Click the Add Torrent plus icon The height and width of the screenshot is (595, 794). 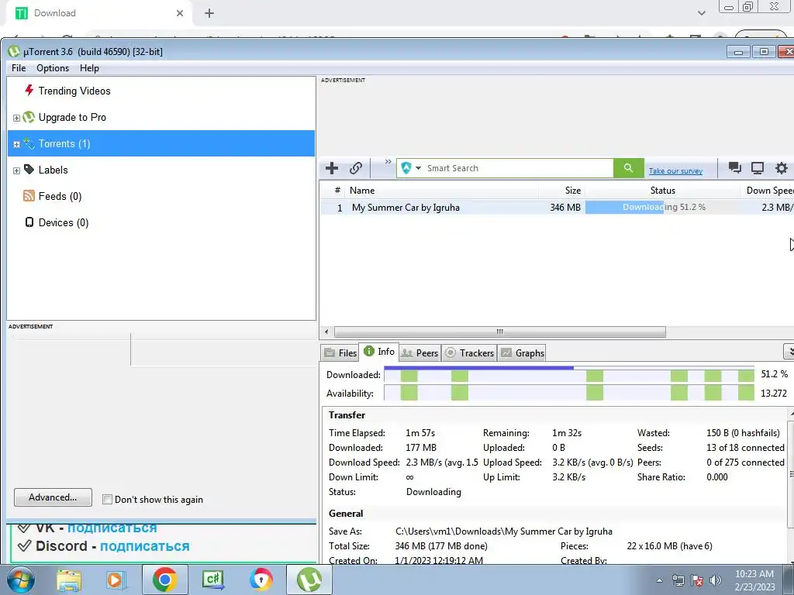332,168
